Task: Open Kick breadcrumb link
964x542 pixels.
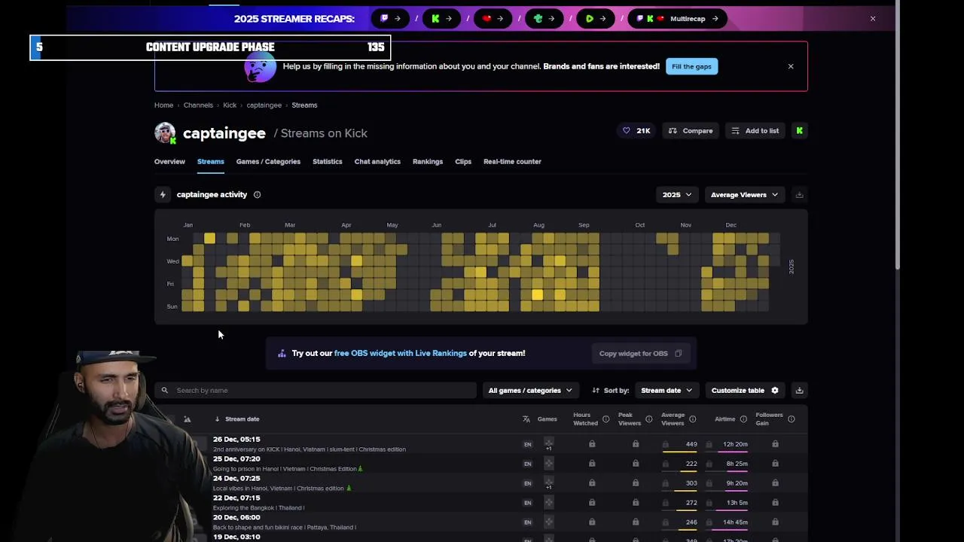Action: point(230,105)
